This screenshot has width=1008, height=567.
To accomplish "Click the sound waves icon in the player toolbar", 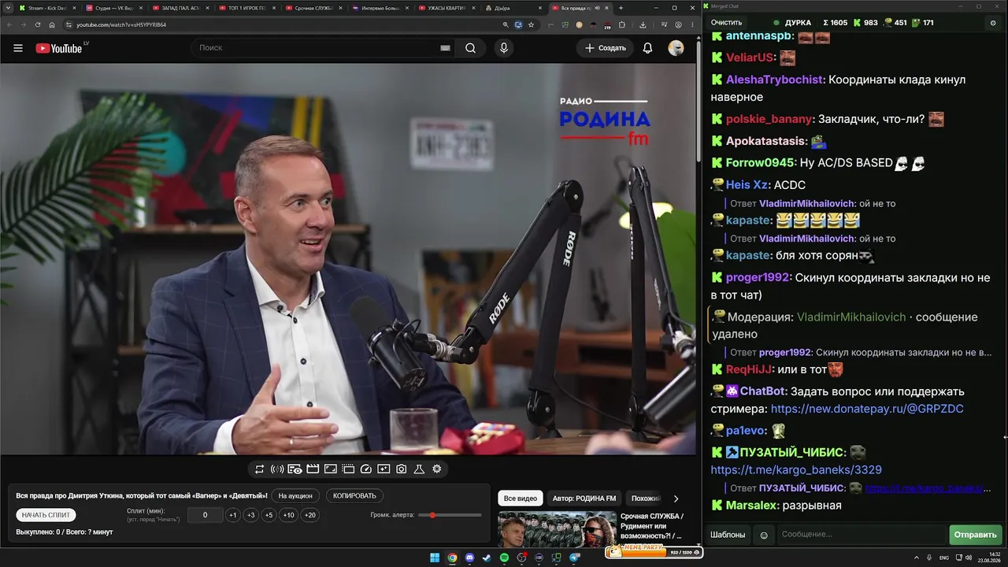I will [277, 469].
